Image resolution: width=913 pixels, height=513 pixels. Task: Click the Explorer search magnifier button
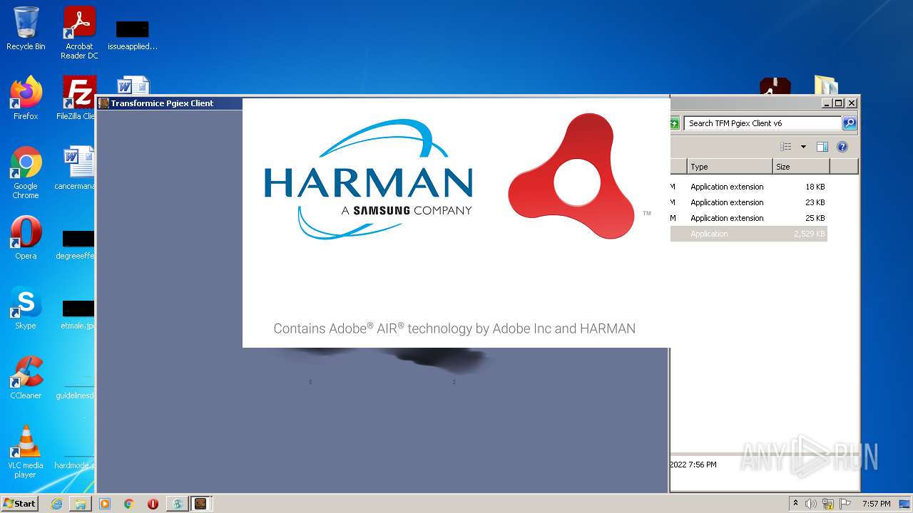(x=849, y=123)
